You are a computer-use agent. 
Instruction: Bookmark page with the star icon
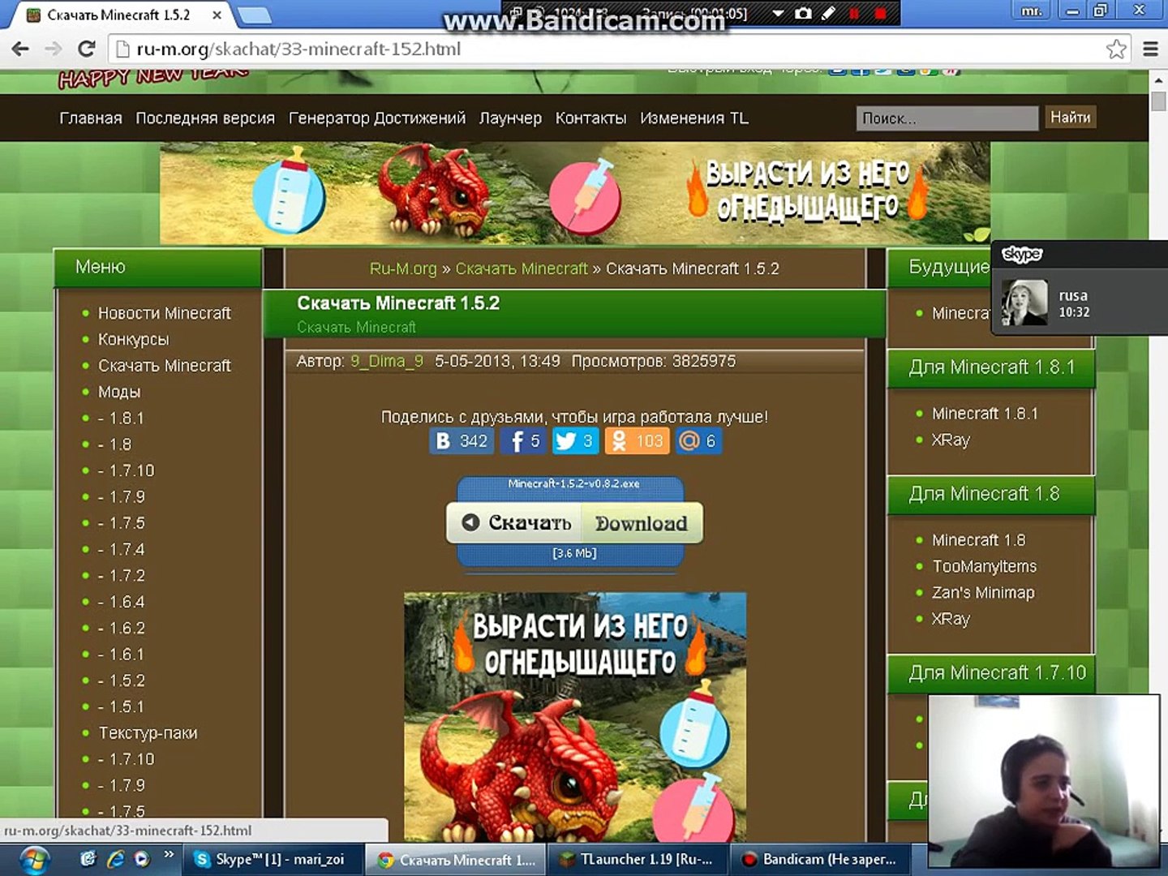point(1116,49)
